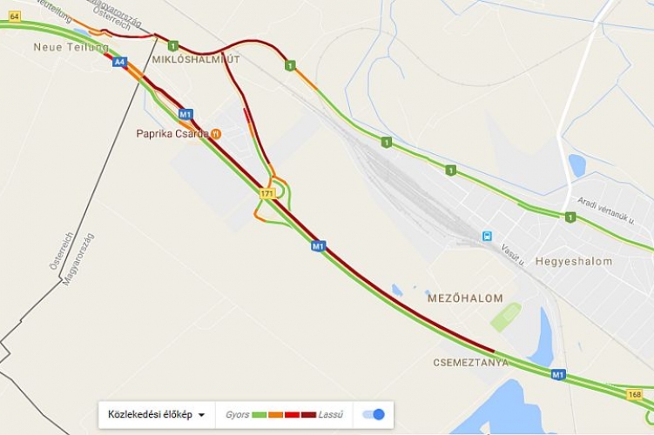Viewport: 654px width, 435px height.
Task: Click the A4 motorway shield
Action: pos(119,63)
